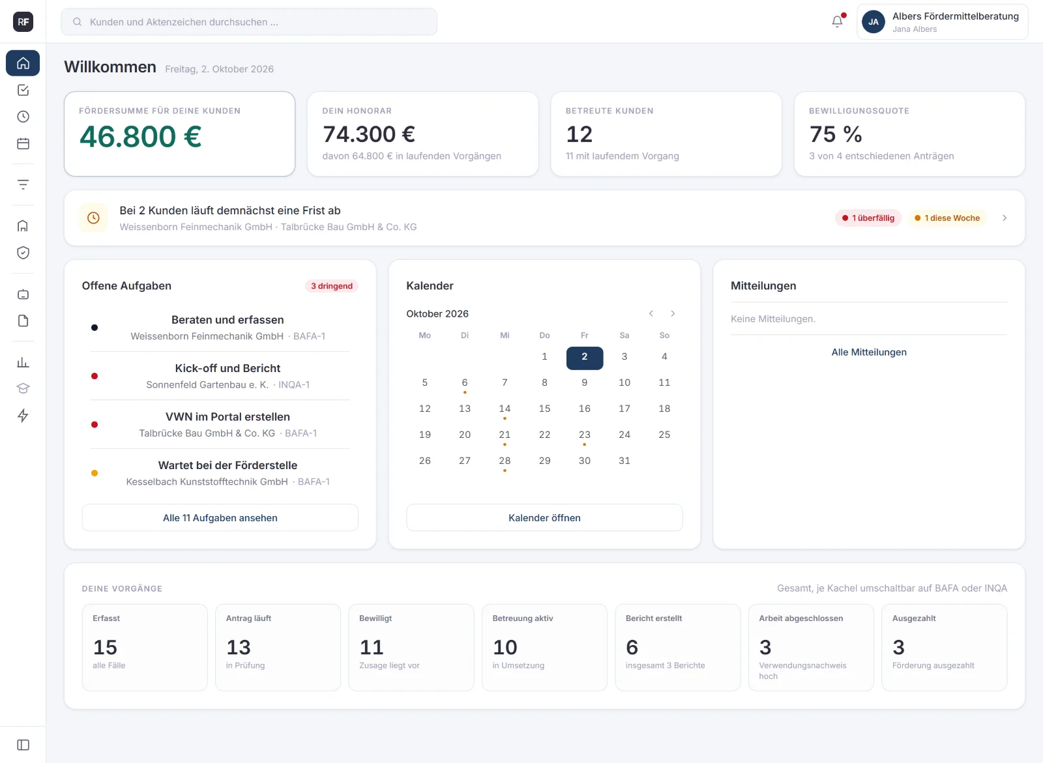The width and height of the screenshot is (1043, 763).
Task: Open the Erfasst tile showing 15
Action: [145, 647]
